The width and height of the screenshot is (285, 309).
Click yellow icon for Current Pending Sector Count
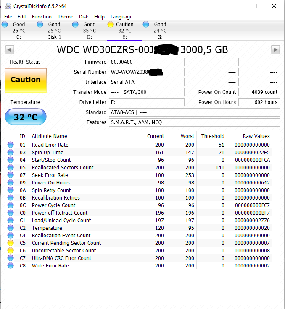tap(11, 243)
